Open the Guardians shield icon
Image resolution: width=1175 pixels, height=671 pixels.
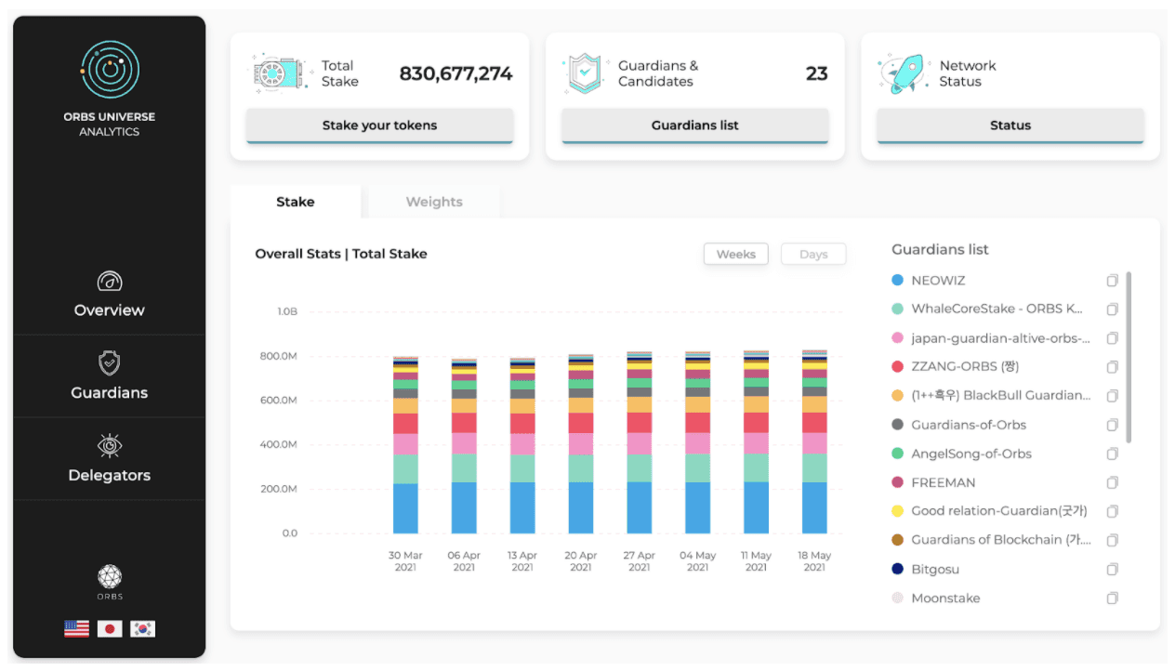tap(110, 362)
